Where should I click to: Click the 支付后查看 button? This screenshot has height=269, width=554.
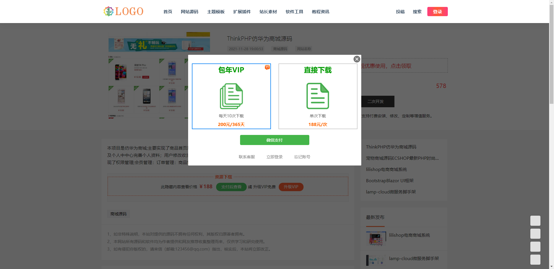point(231,187)
